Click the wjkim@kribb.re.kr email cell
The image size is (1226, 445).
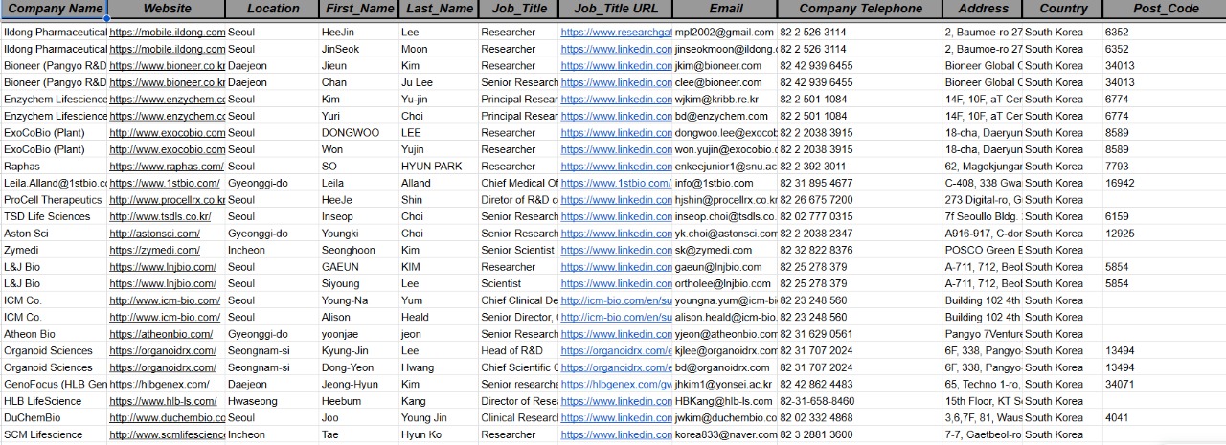click(726, 100)
